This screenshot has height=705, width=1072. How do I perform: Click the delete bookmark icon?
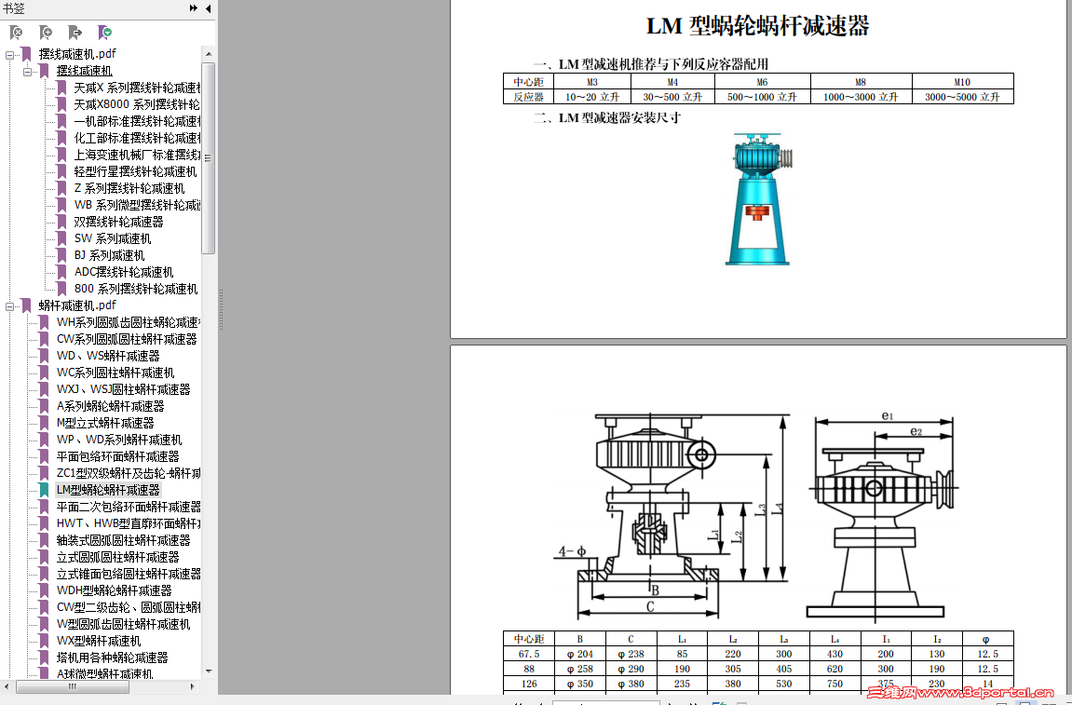(x=16, y=33)
